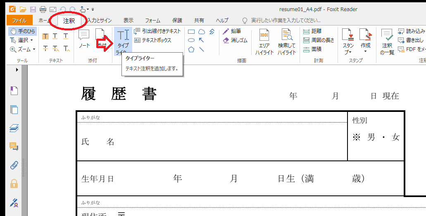Select the Perimeter (周囲の長さ) measure tool

tap(319, 40)
